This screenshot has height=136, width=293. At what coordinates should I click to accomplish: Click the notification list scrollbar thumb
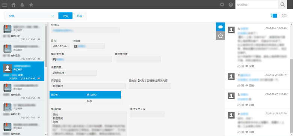(46, 46)
